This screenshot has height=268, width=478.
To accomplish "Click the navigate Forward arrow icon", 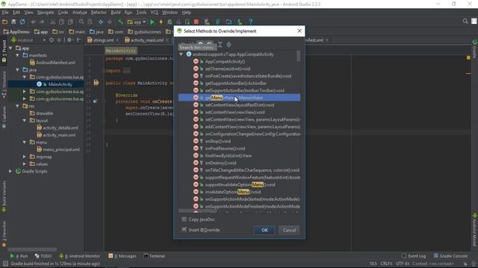I will (x=110, y=22).
